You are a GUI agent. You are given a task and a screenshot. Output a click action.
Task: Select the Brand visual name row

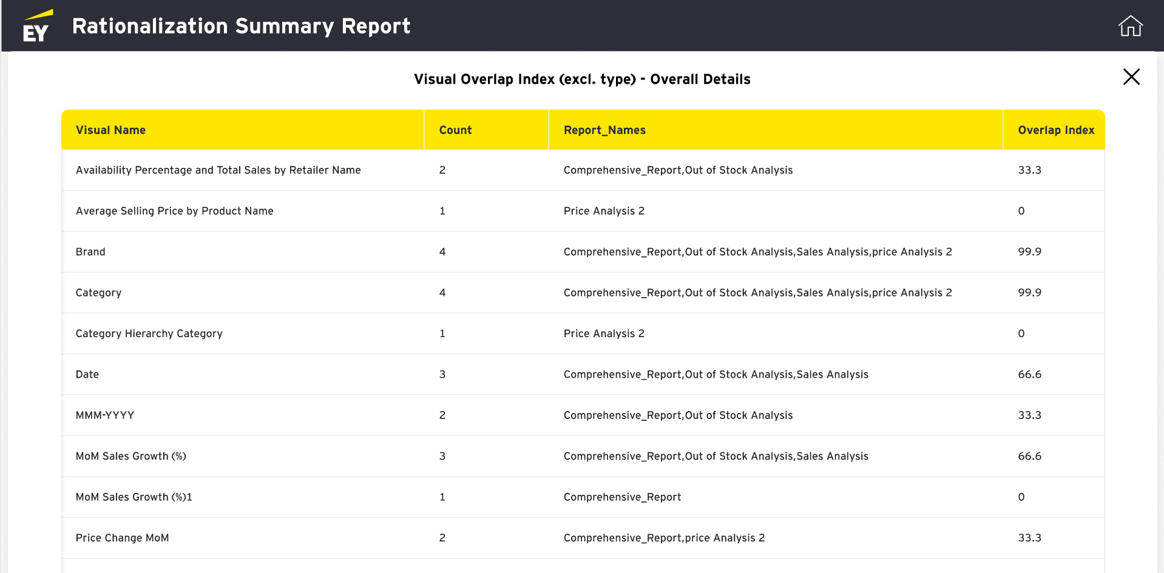pos(90,252)
